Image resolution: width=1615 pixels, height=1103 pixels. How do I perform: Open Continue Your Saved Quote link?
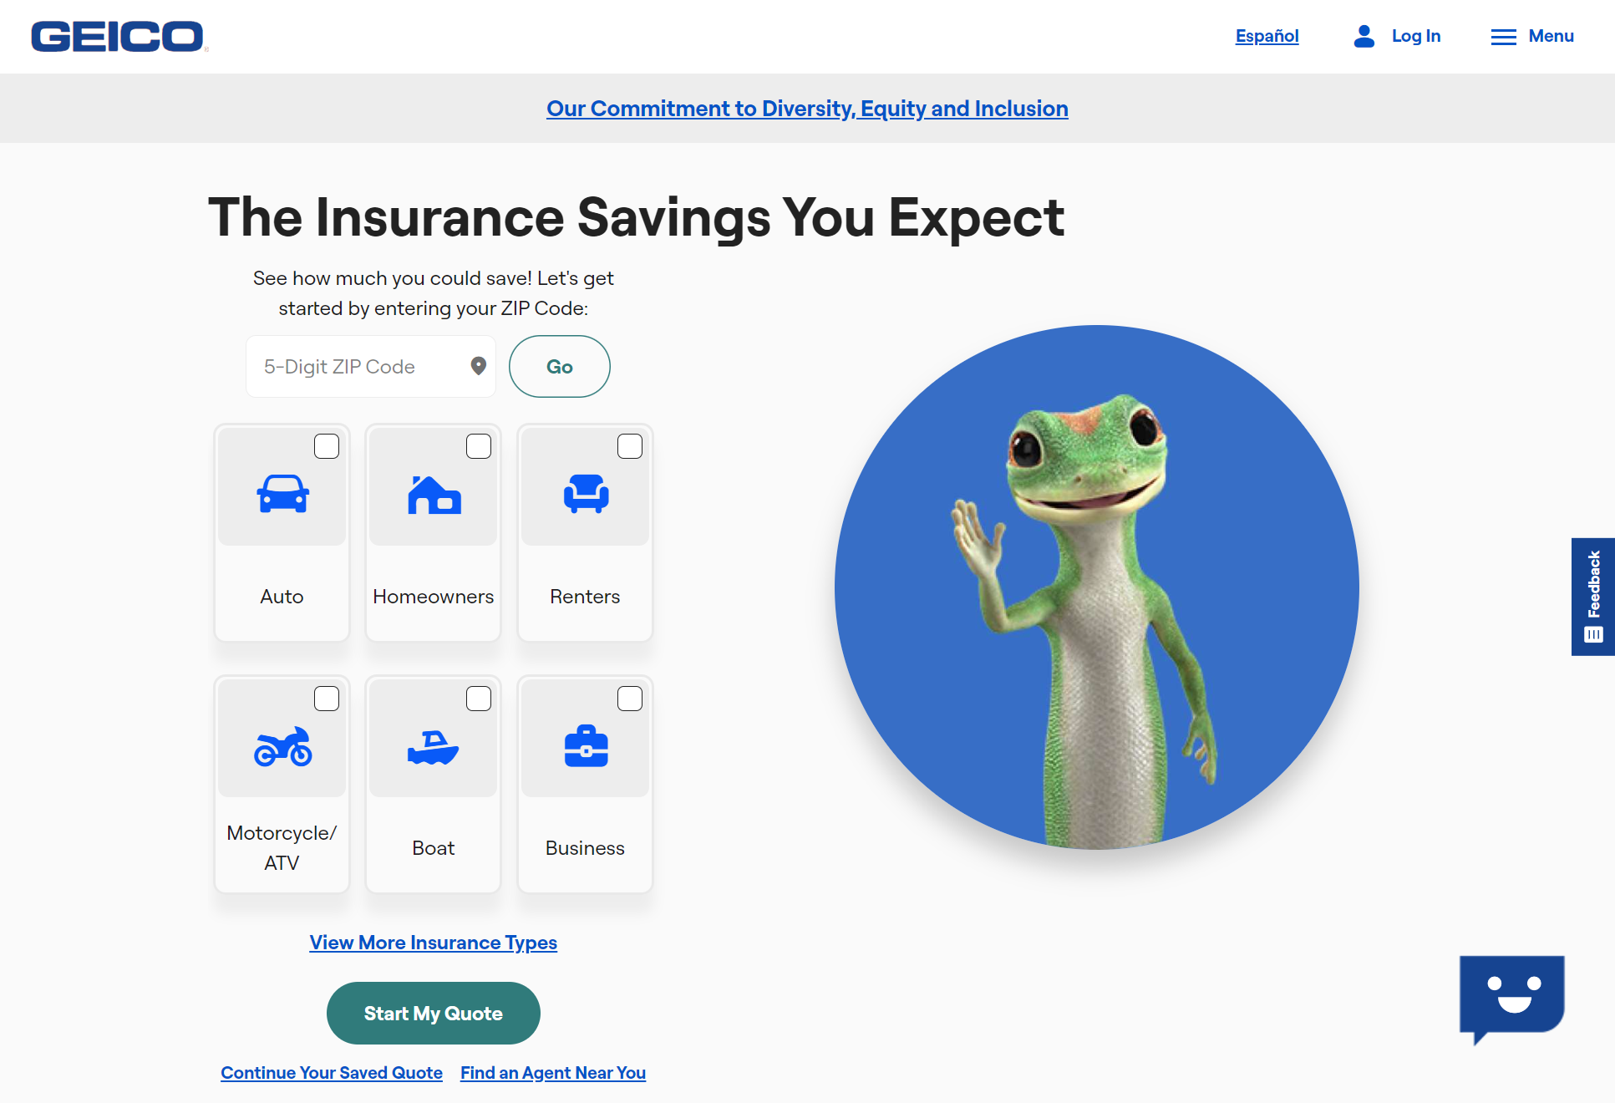[330, 1072]
